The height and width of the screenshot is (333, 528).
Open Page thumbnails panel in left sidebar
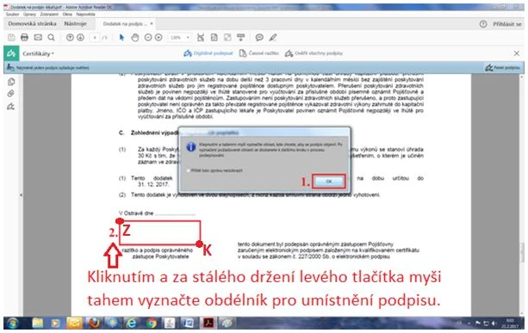coord(11,82)
